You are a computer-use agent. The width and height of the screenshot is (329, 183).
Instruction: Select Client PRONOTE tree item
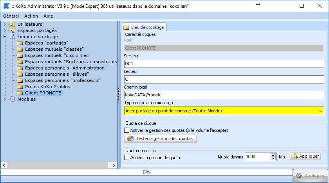pos(43,93)
